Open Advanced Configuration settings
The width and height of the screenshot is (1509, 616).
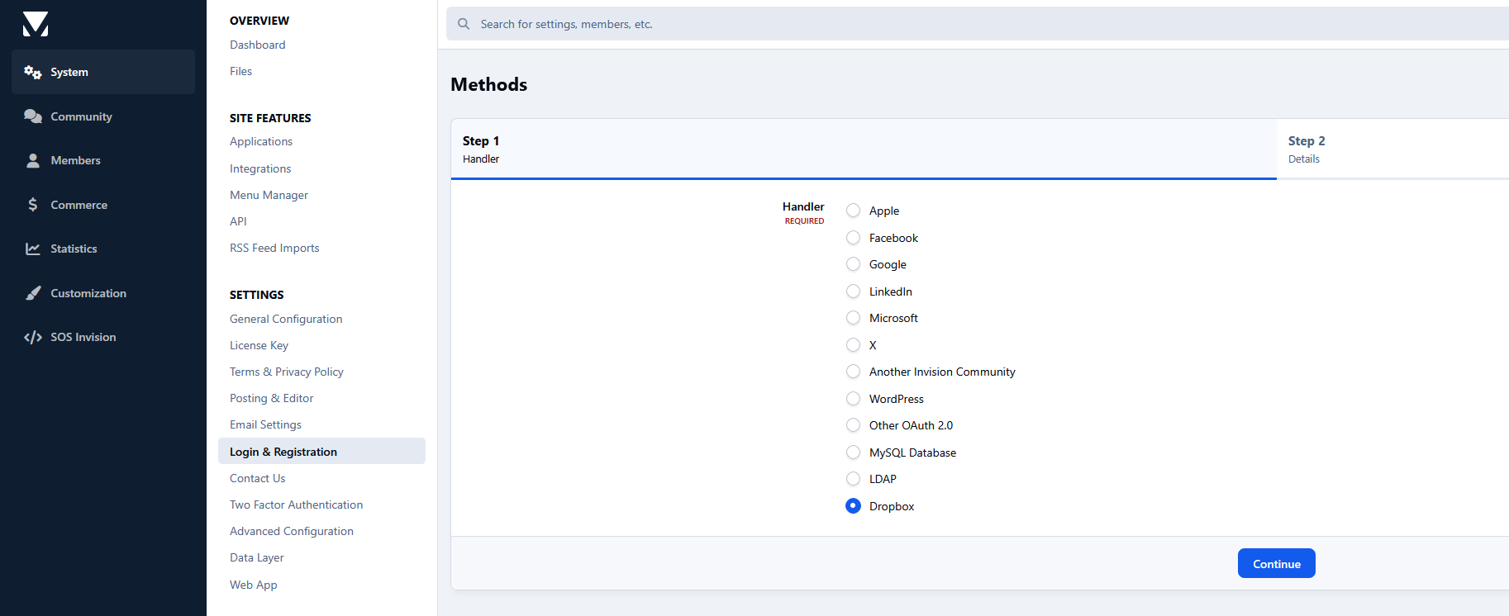292,531
